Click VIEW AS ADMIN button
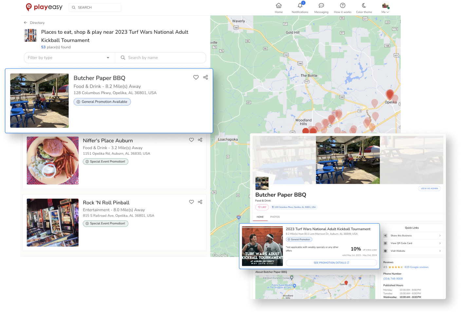 click(429, 188)
